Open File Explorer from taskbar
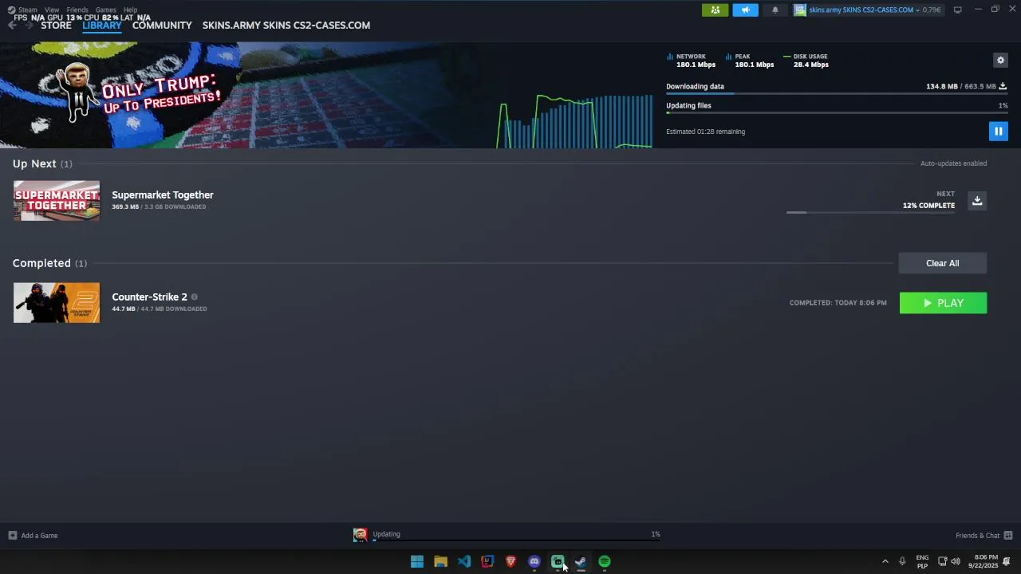 (x=440, y=561)
